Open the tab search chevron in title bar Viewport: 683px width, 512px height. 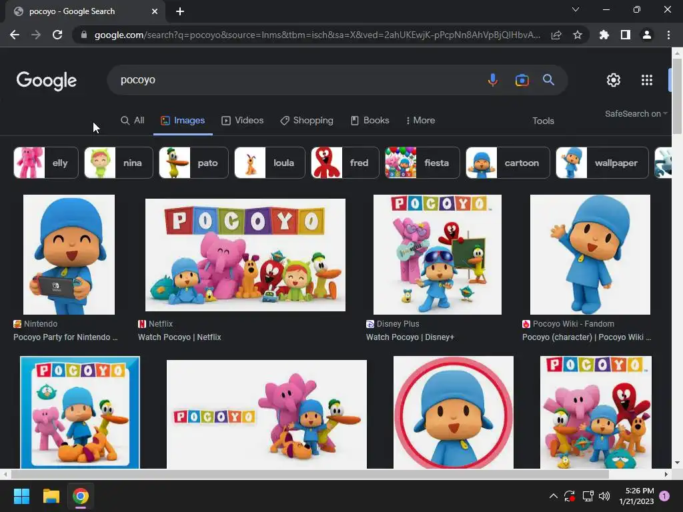coord(576,9)
